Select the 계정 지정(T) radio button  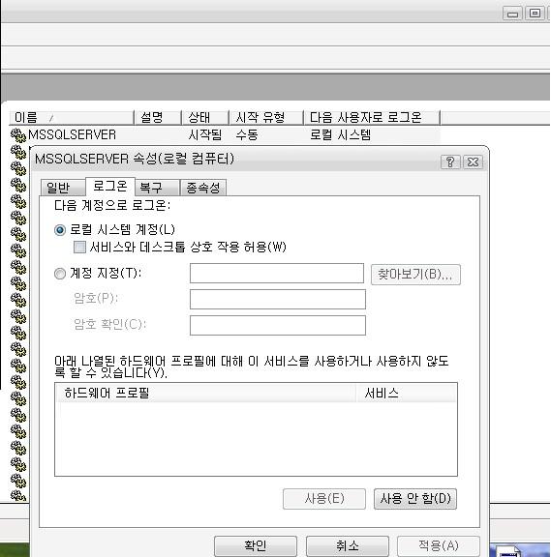(x=60, y=274)
